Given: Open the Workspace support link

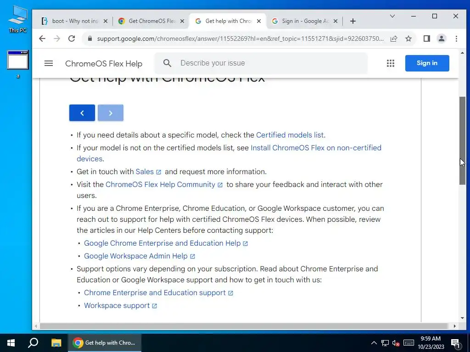Looking at the screenshot, I should click(x=117, y=306).
